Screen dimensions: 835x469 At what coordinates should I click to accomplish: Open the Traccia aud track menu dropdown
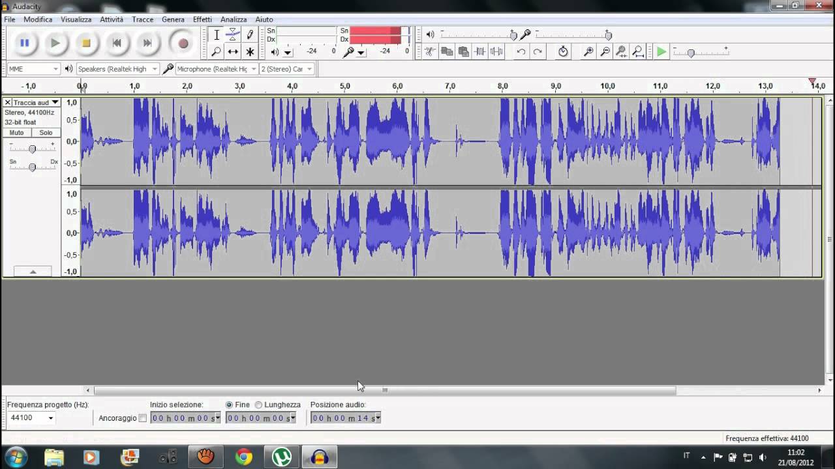coord(36,102)
